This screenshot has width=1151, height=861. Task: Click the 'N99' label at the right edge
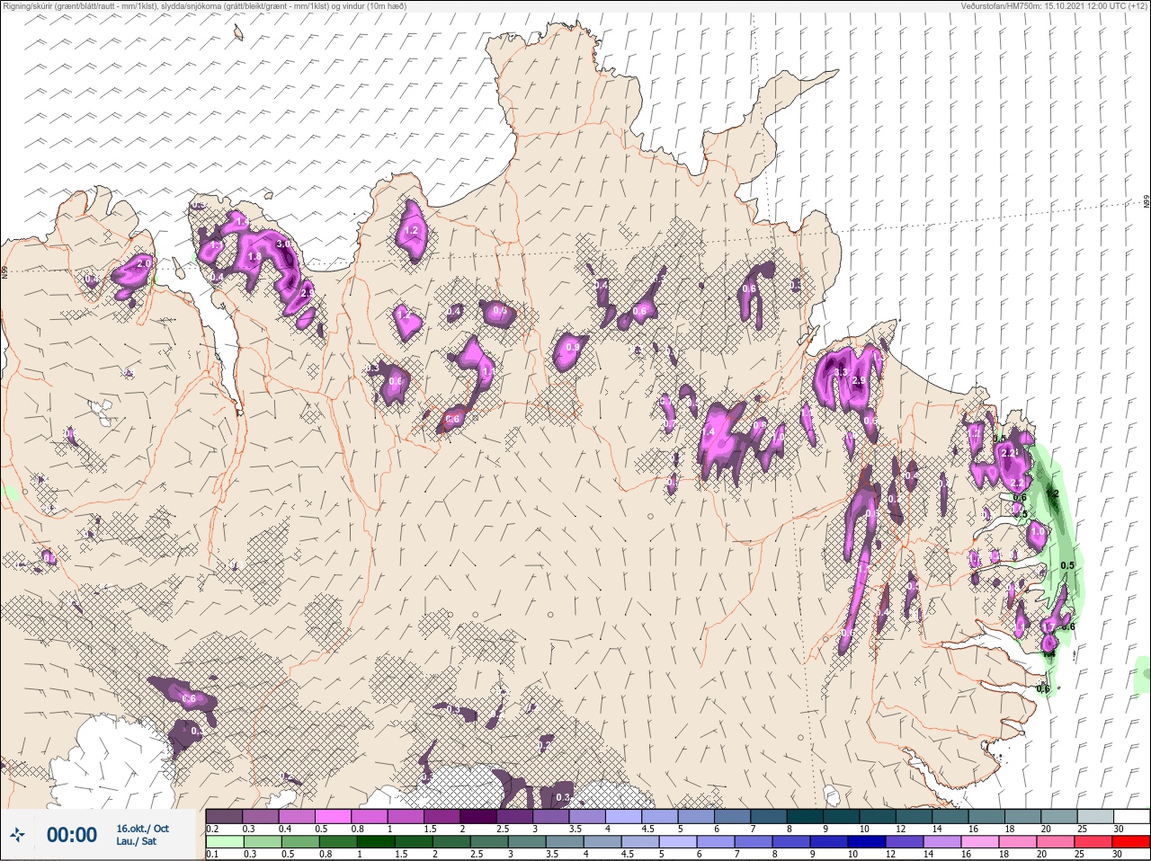click(x=1147, y=203)
